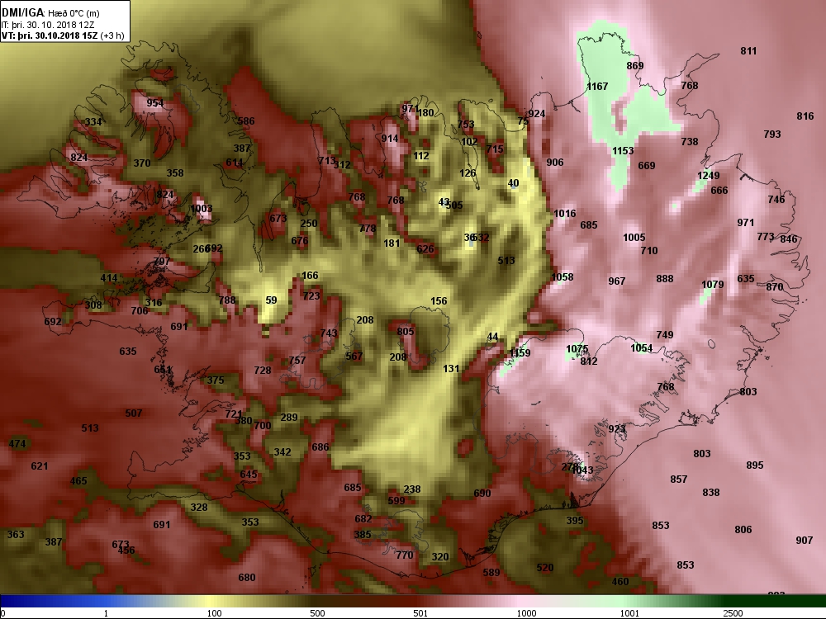The image size is (826, 619).
Task: Click the map value 1058
Action: (562, 277)
